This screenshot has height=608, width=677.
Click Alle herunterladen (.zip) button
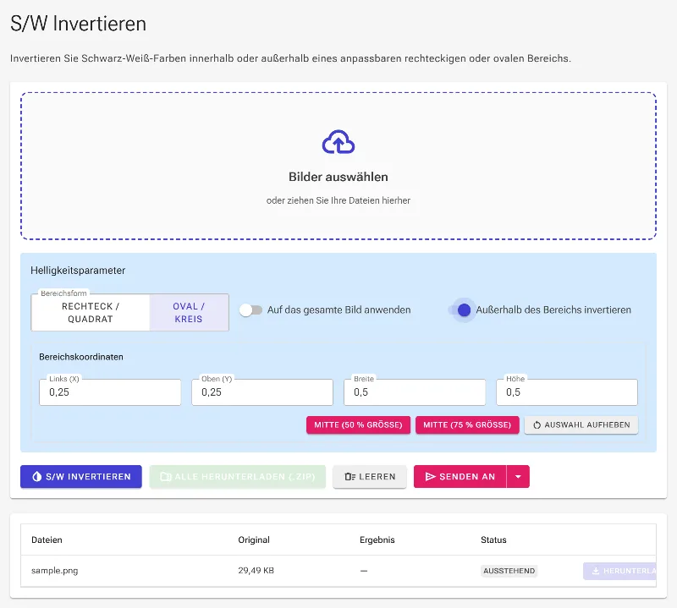pos(238,476)
